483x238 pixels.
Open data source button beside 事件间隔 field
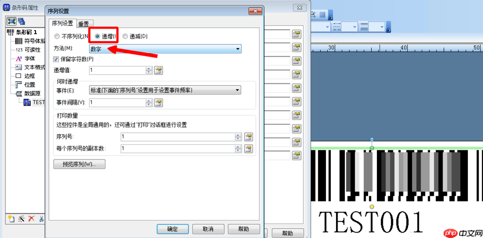(x=159, y=103)
